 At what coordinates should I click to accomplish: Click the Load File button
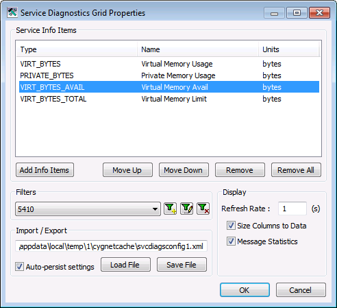[125, 265]
